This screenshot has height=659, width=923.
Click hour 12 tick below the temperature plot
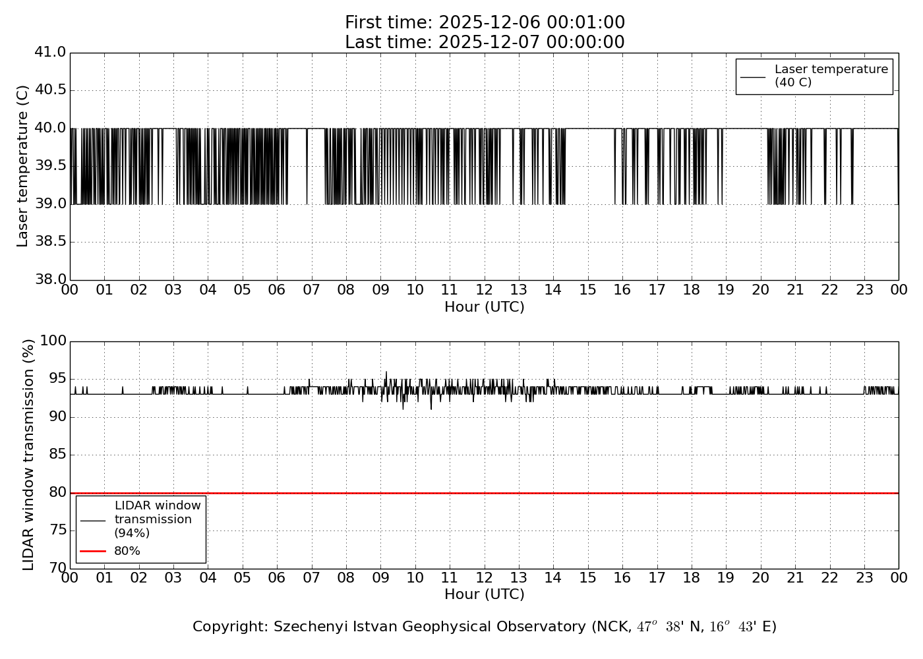484,290
